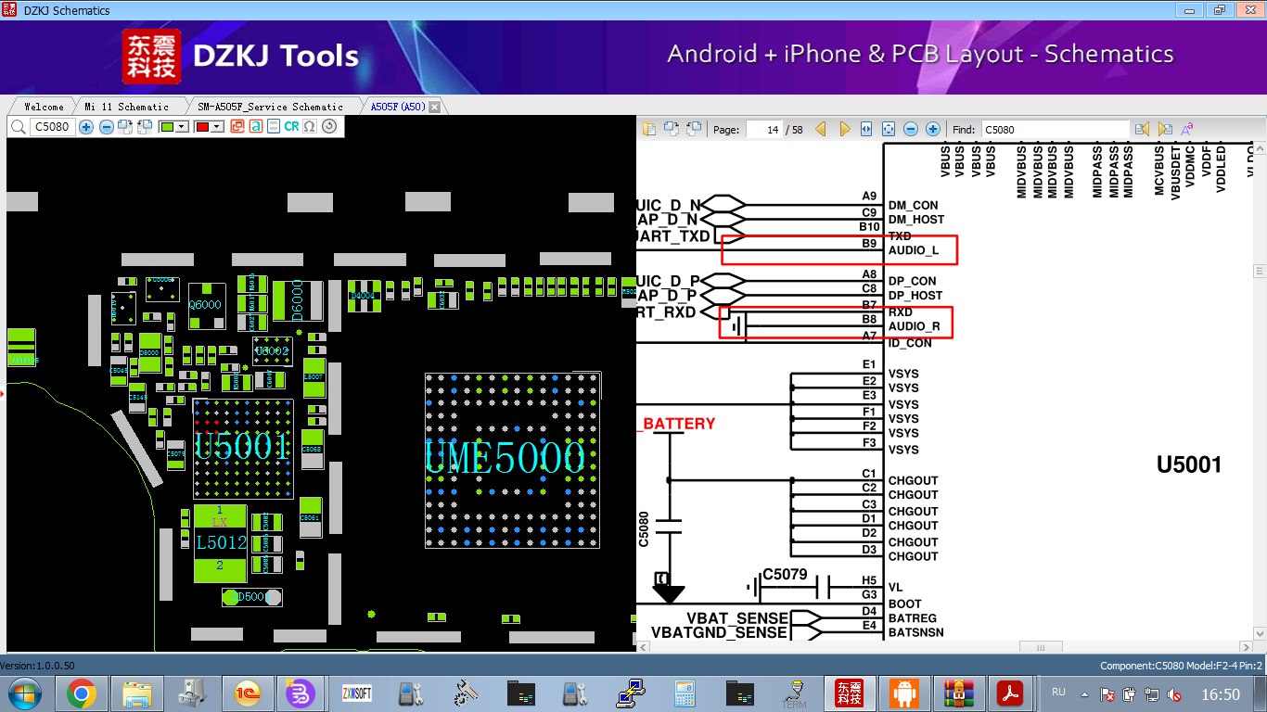Viewport: 1267px width, 712px height.
Task: Open the green color dropdown arrow
Action: (x=183, y=126)
